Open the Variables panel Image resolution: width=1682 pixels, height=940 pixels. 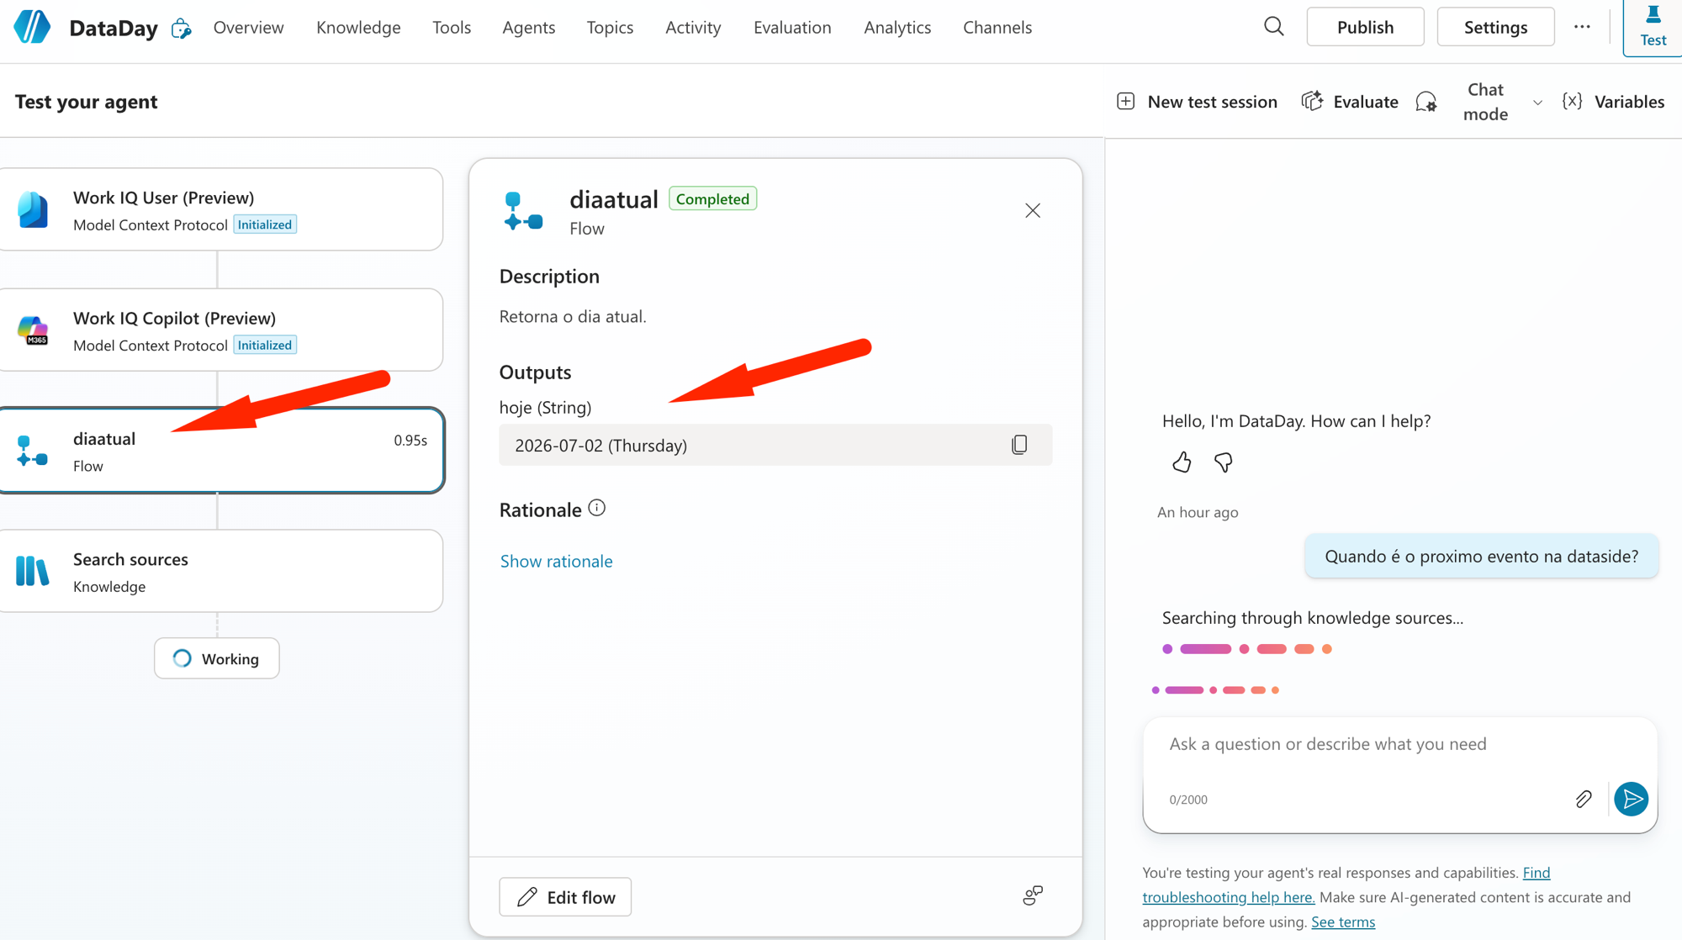tap(1613, 102)
